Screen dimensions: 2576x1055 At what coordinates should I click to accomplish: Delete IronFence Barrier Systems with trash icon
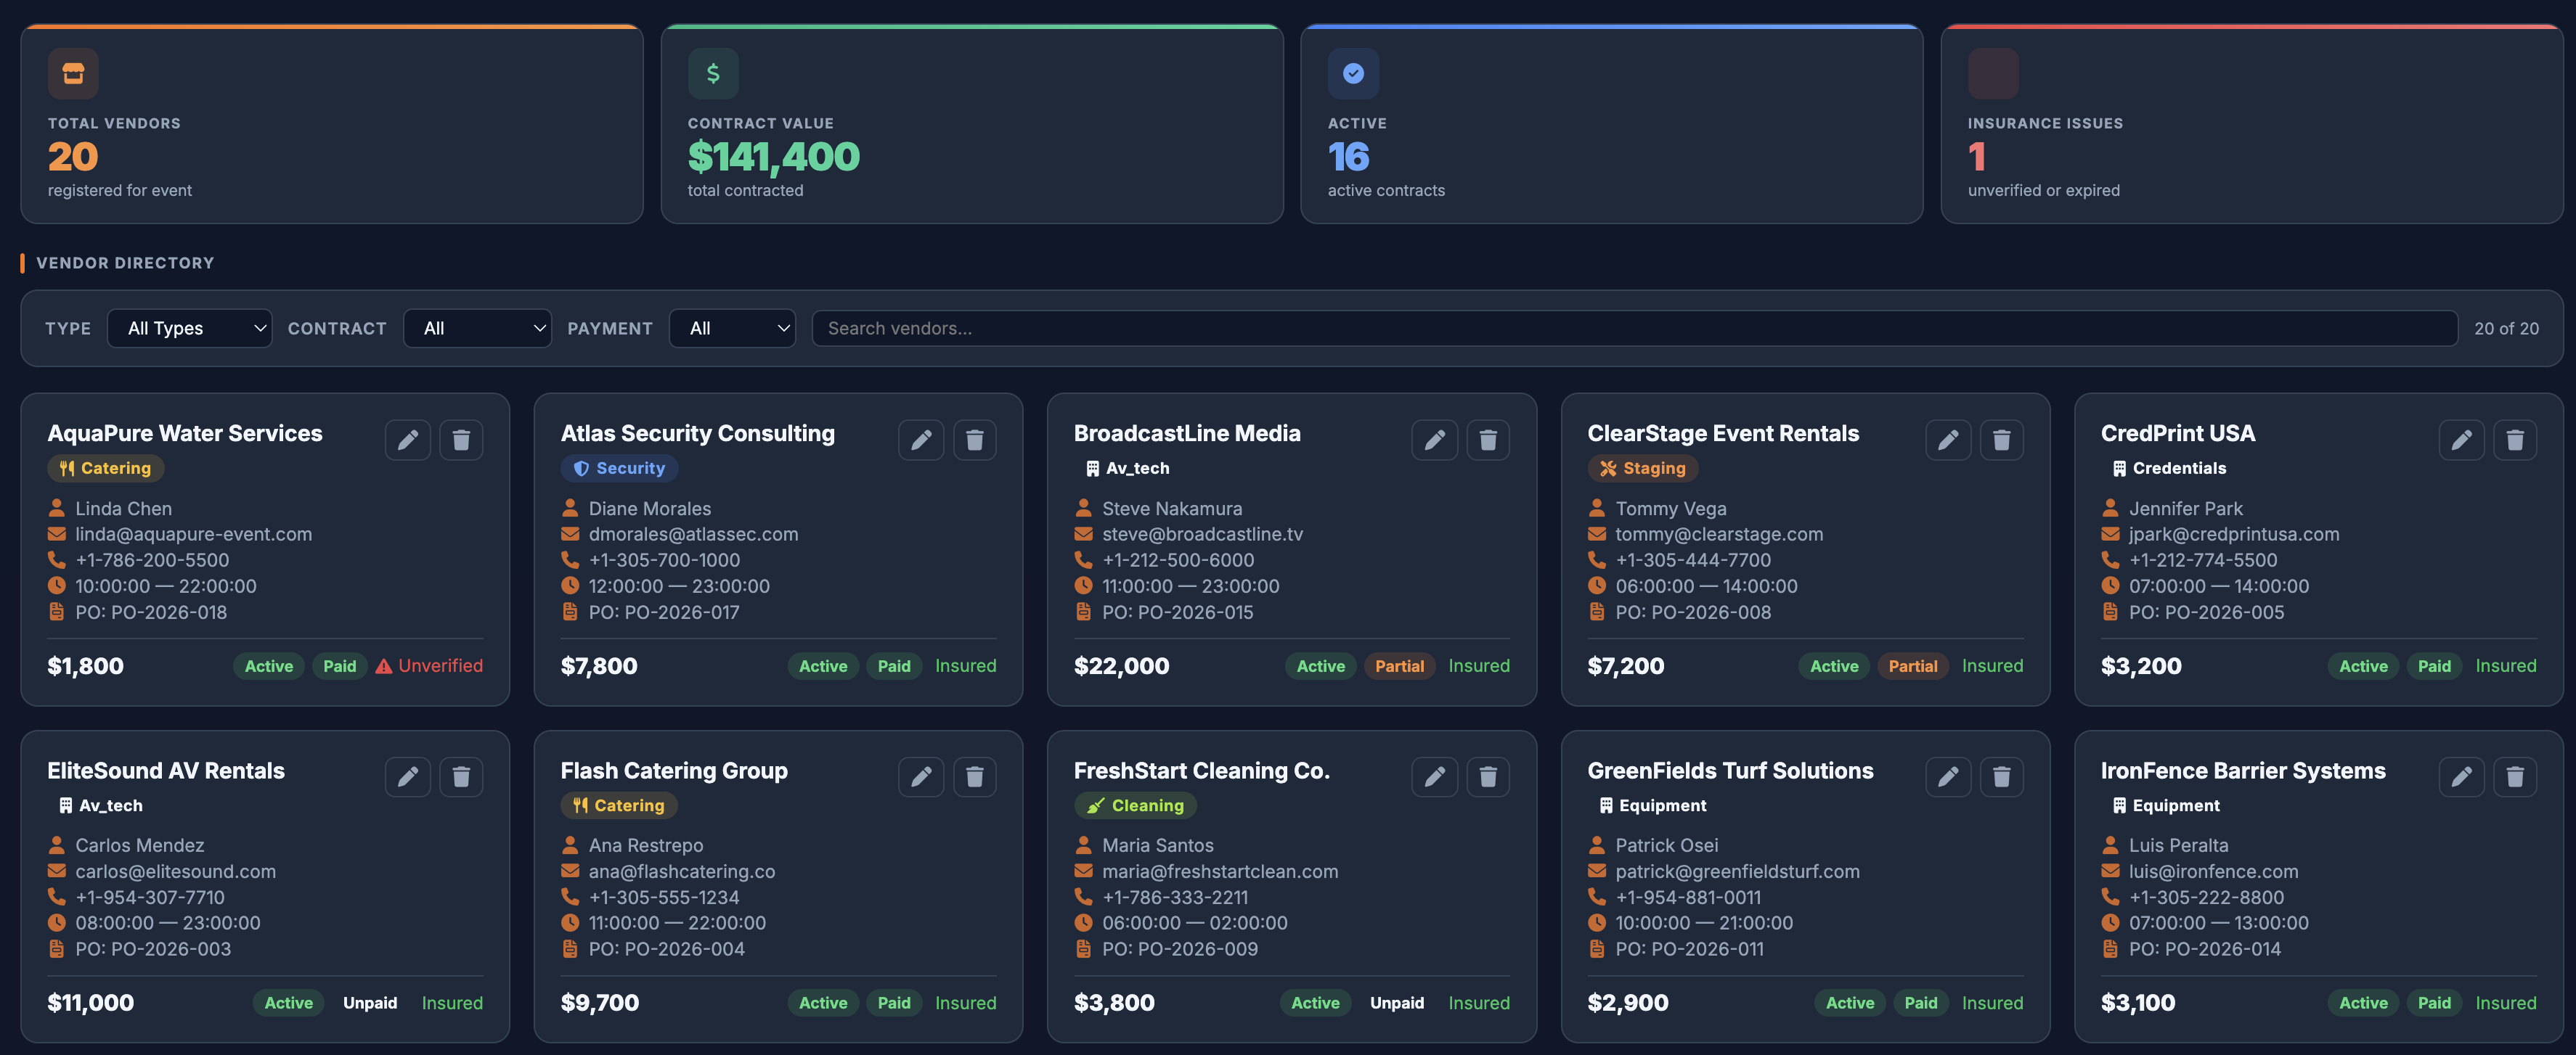[x=2516, y=776]
